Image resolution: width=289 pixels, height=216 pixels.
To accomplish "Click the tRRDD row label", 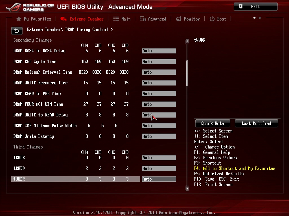I will 19,168.
